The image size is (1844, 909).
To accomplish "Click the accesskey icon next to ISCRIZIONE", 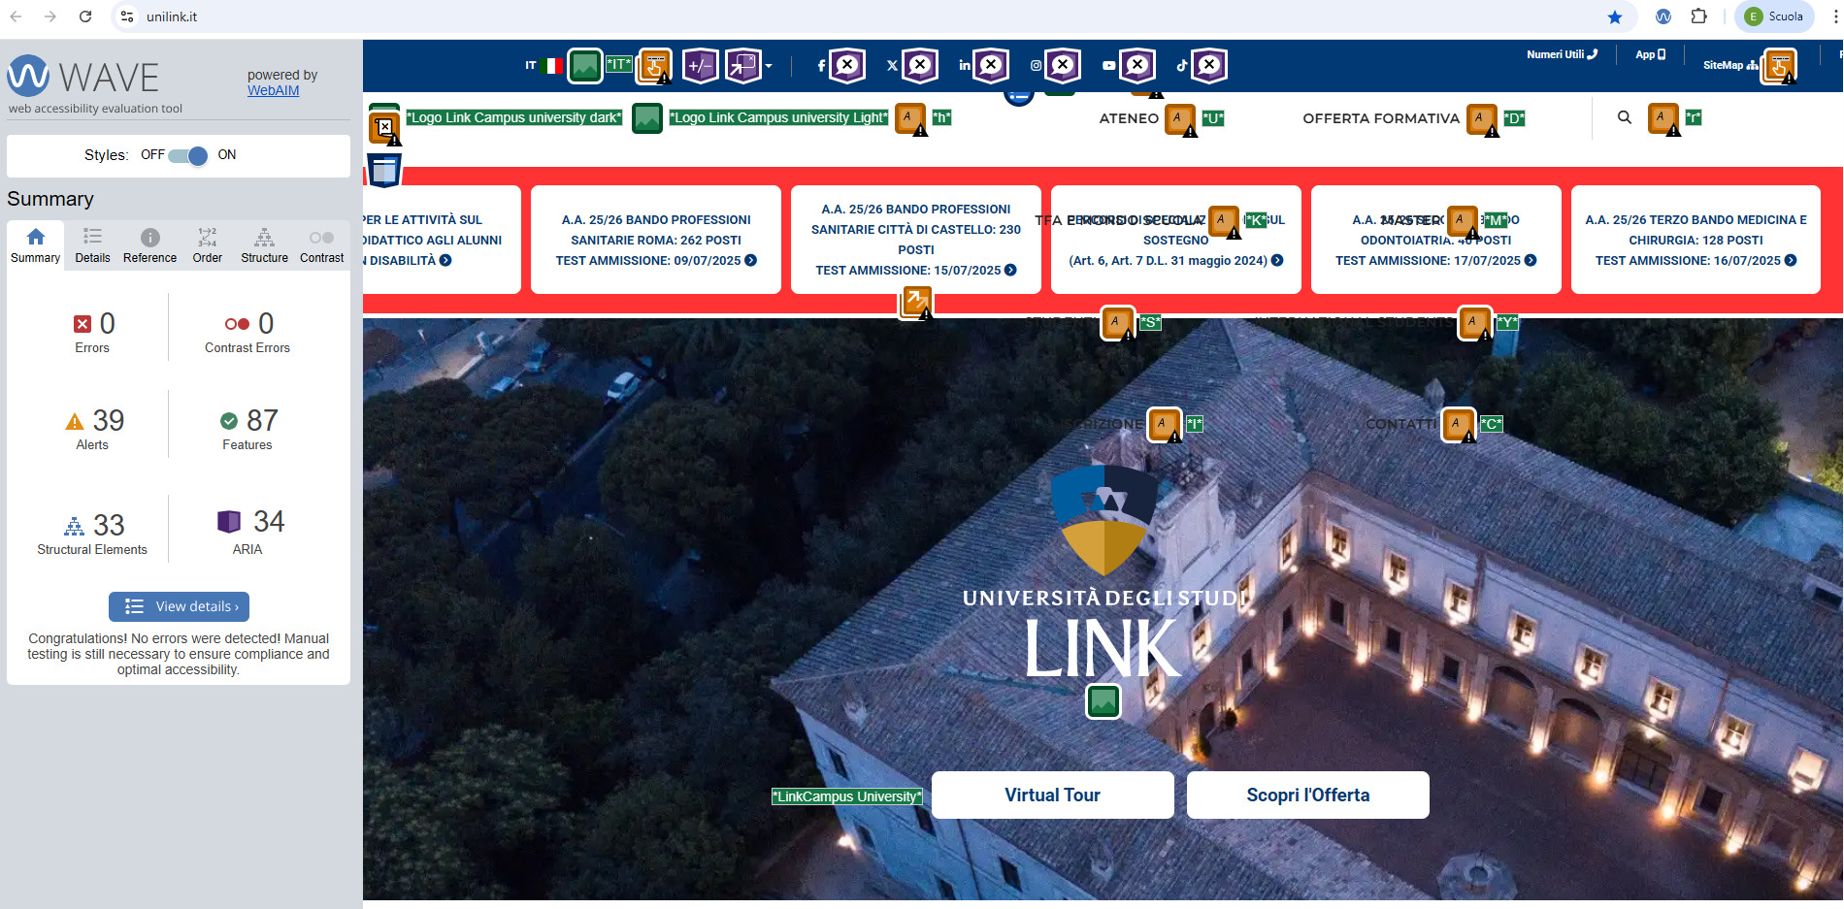I will pyautogui.click(x=1165, y=425).
